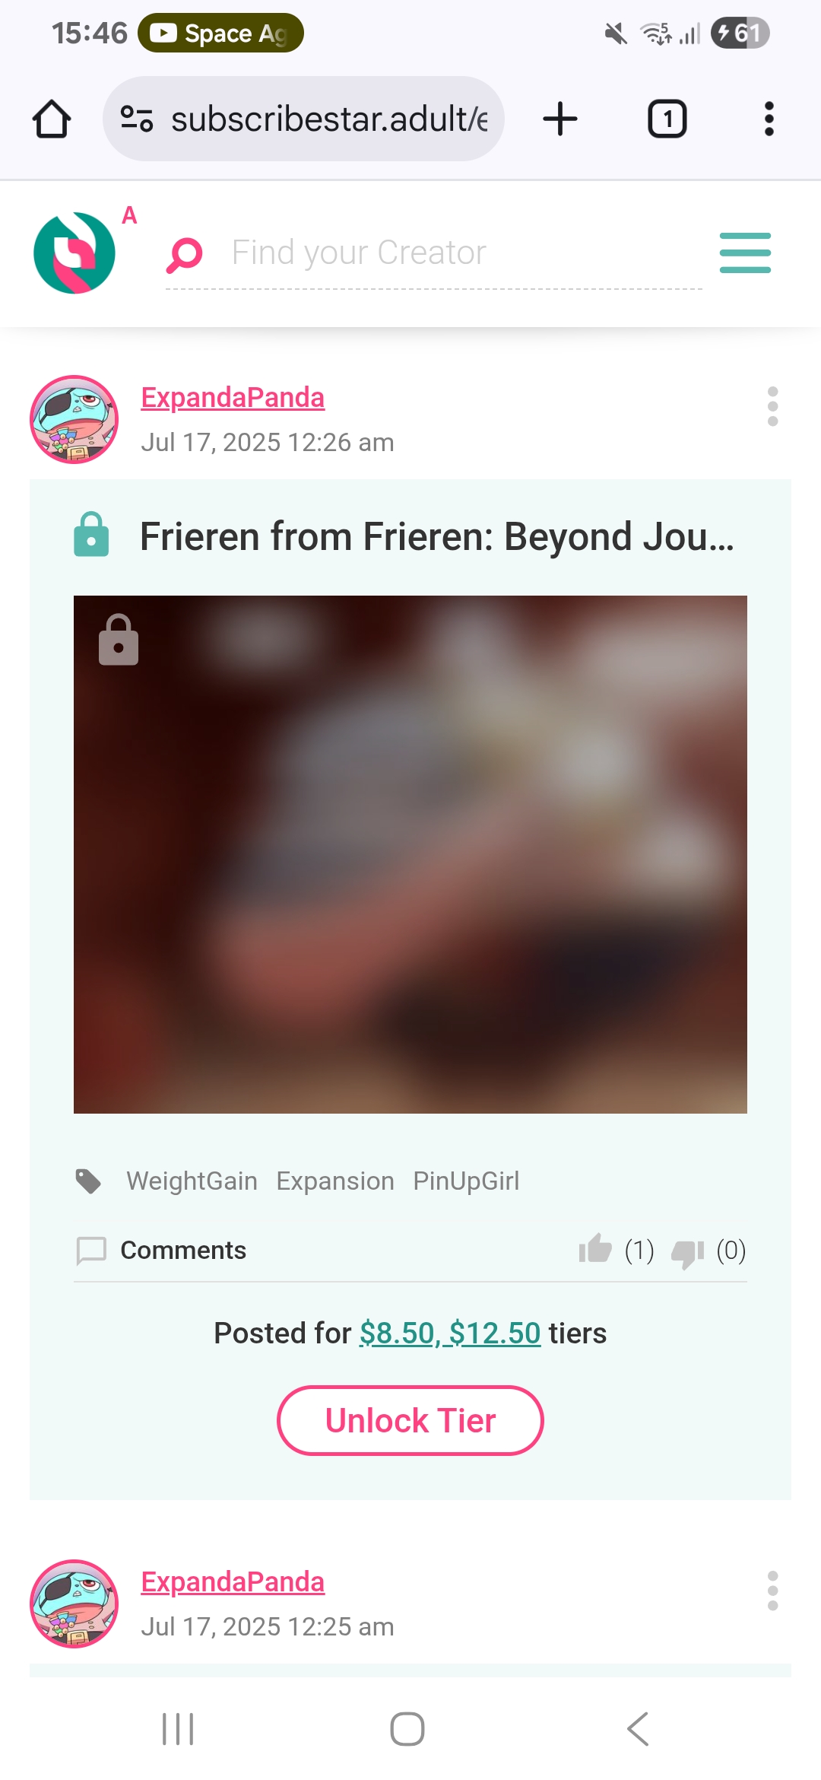Open a new browser tab

click(x=560, y=119)
